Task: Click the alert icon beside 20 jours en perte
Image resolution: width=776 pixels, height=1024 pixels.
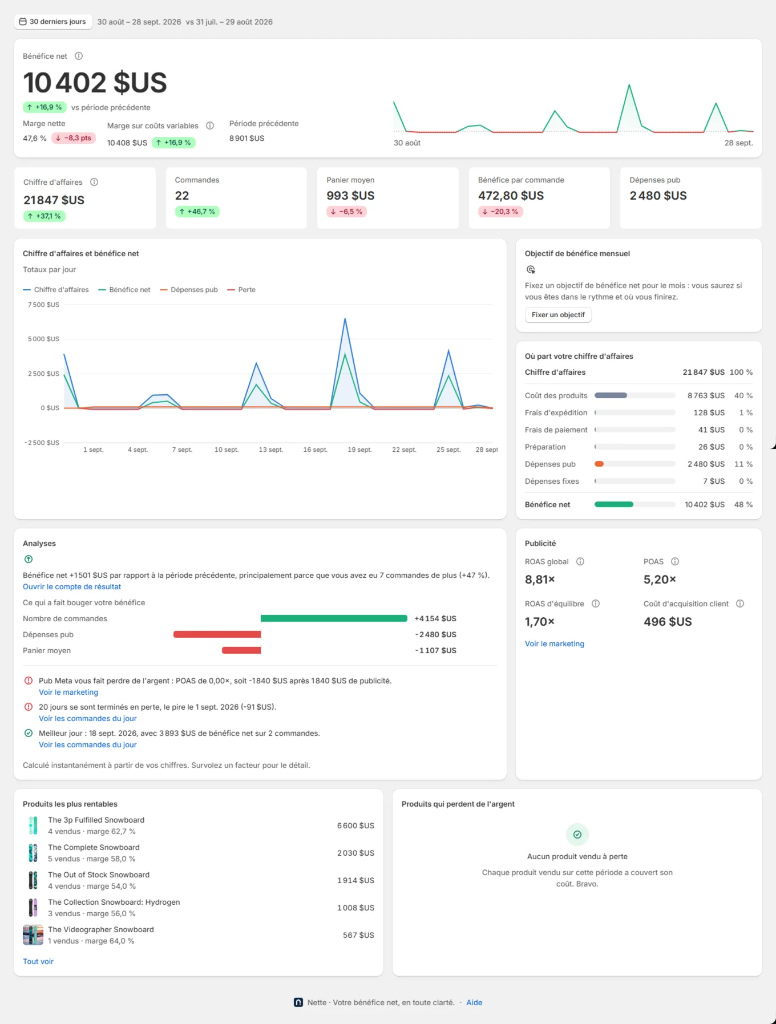Action: click(x=29, y=707)
